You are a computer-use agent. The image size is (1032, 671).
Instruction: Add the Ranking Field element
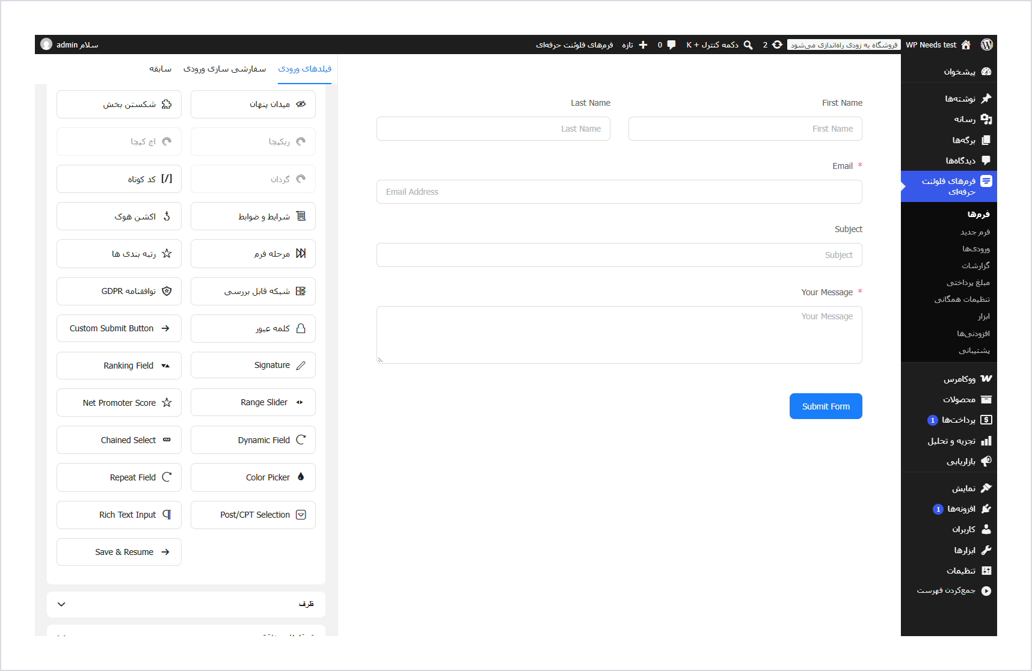pyautogui.click(x=119, y=365)
